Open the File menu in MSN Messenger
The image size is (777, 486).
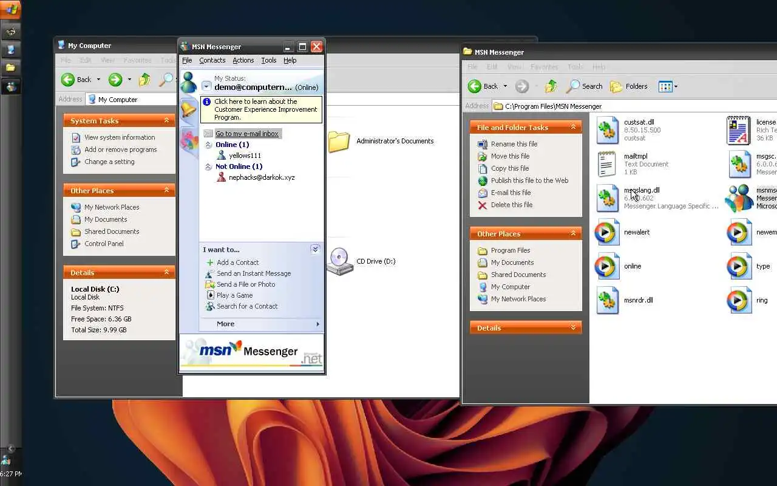click(187, 60)
